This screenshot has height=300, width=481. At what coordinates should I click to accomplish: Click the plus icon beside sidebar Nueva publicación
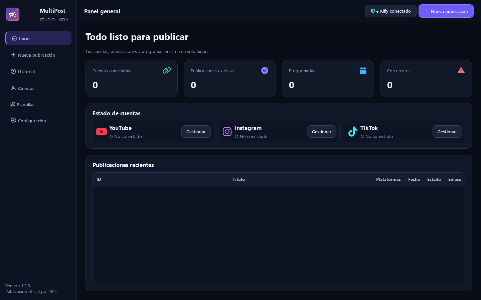[13, 55]
